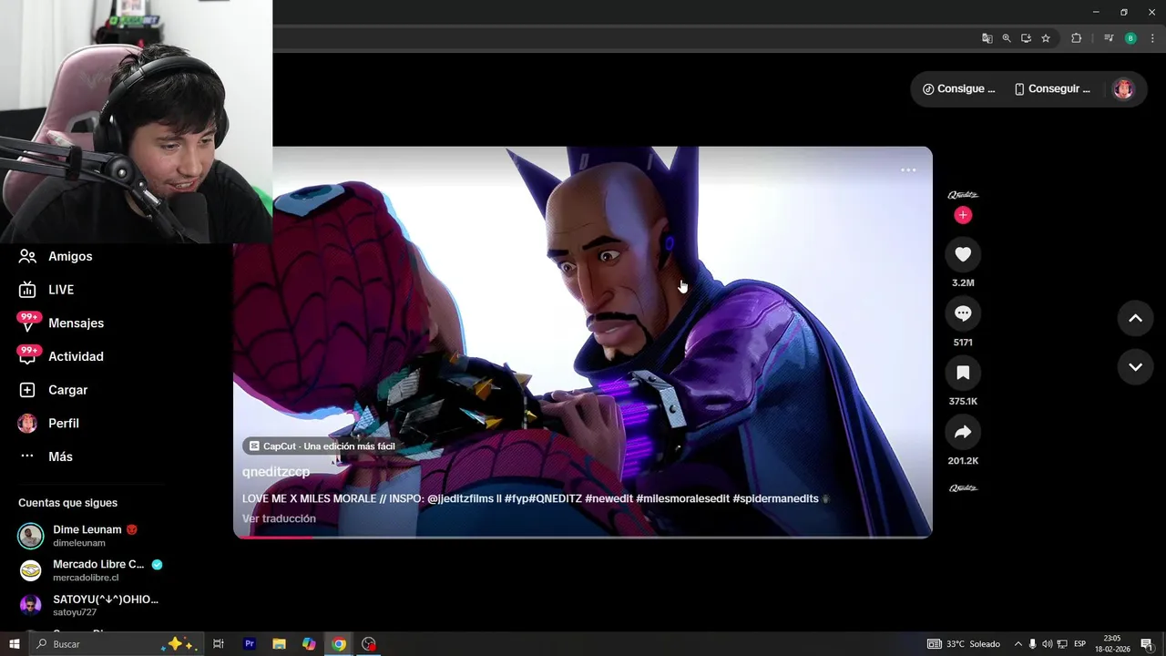Open the Chrome extensions puzzle icon
Viewport: 1166px width, 656px height.
click(1076, 38)
